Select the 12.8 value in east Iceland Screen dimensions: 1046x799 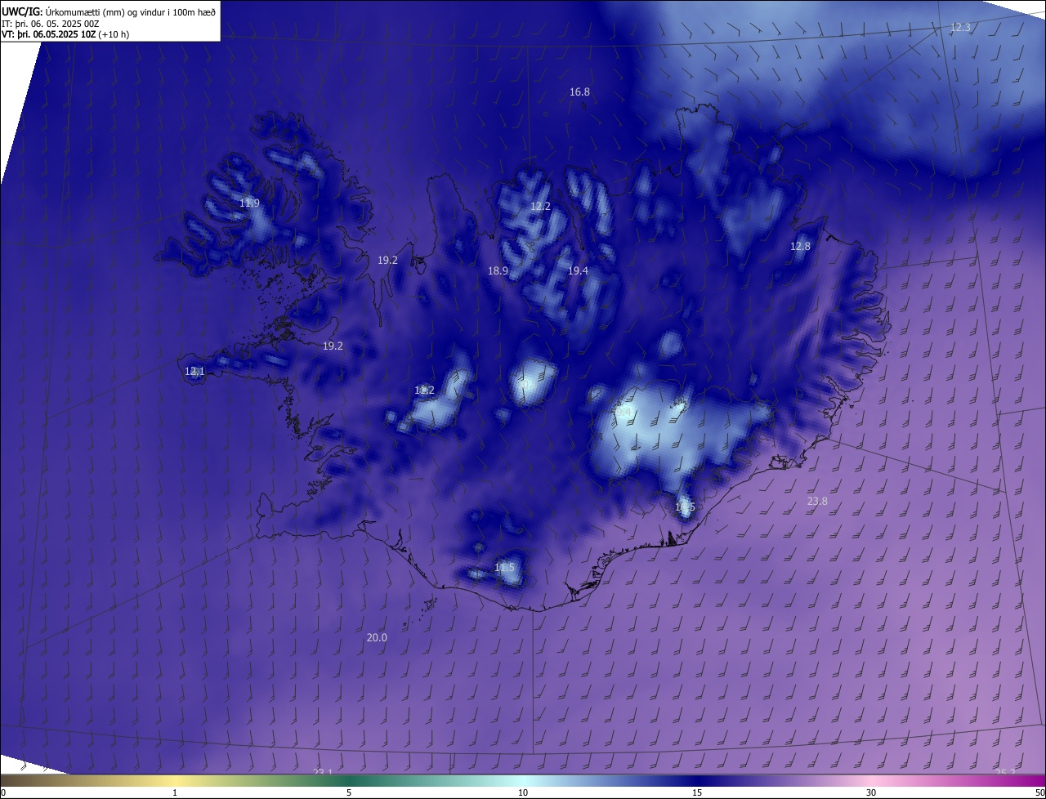coord(800,247)
